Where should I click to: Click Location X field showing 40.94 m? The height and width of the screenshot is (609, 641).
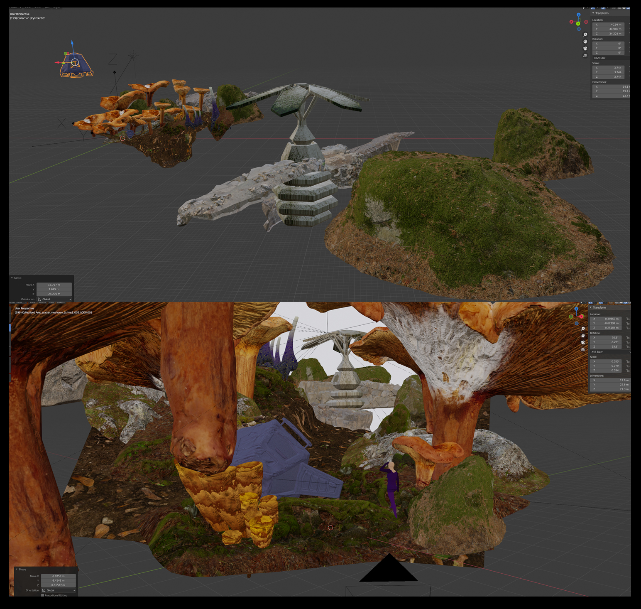(608, 25)
